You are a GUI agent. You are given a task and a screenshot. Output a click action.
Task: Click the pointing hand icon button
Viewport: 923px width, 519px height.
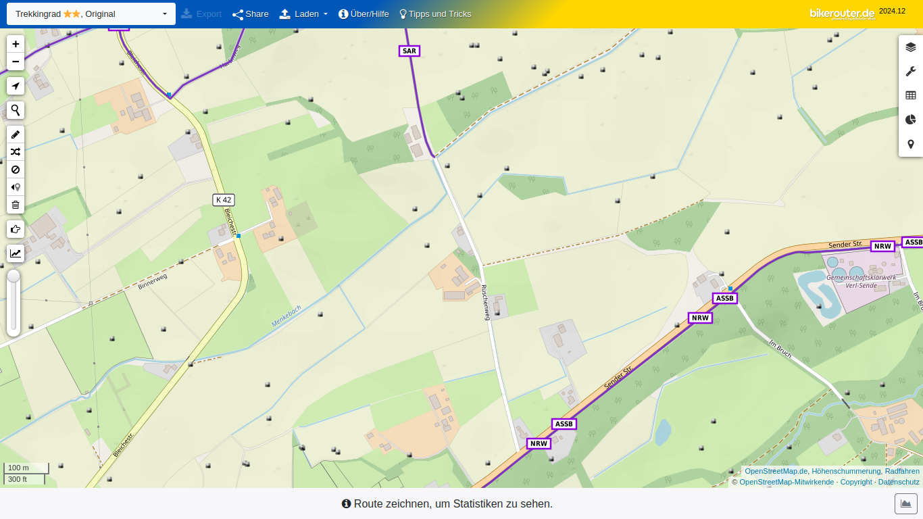click(16, 229)
